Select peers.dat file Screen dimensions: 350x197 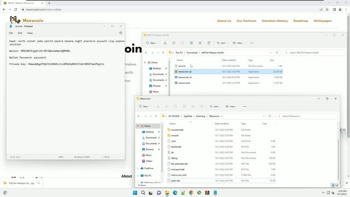pos(221,181)
